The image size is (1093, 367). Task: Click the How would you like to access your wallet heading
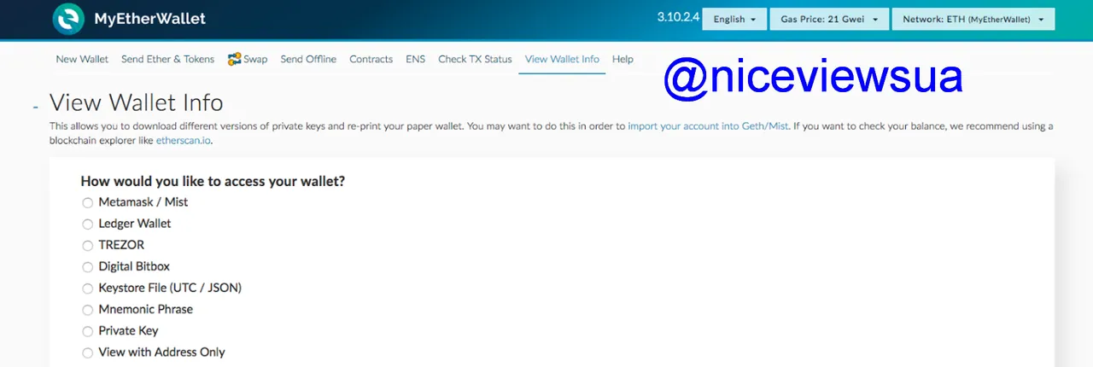tap(213, 181)
